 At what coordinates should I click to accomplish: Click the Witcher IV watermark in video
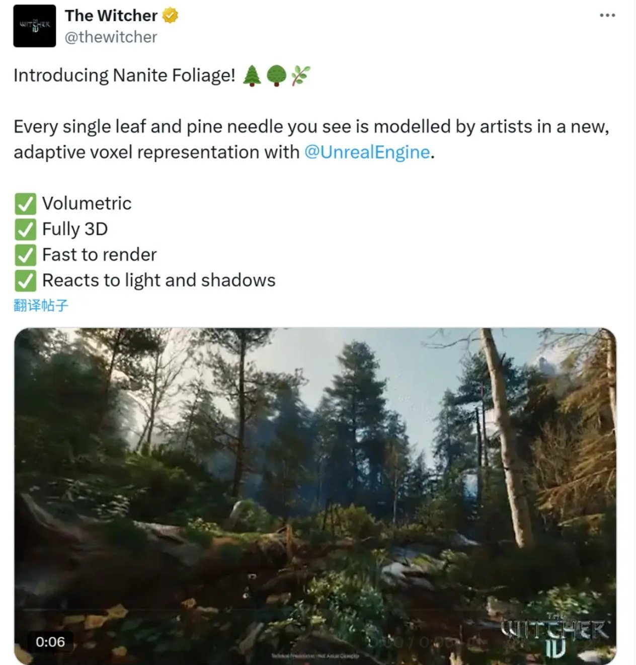(x=554, y=636)
